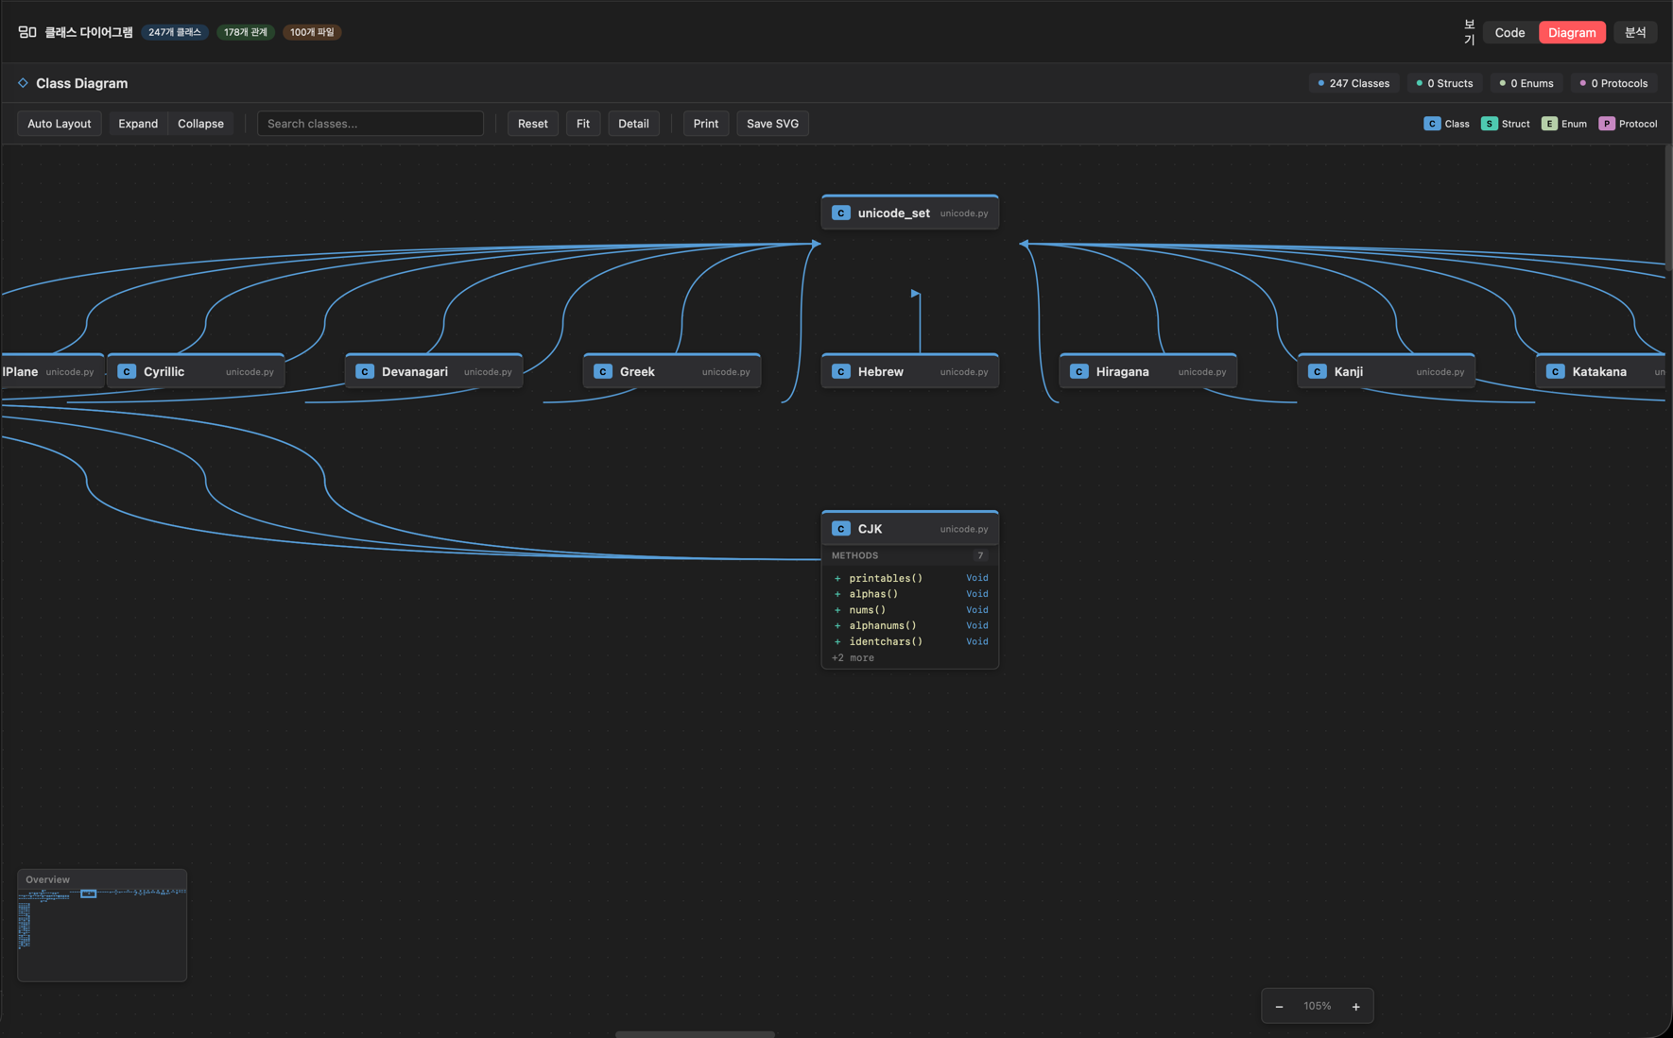
Task: Collapse all class nodes
Action: 200,124
